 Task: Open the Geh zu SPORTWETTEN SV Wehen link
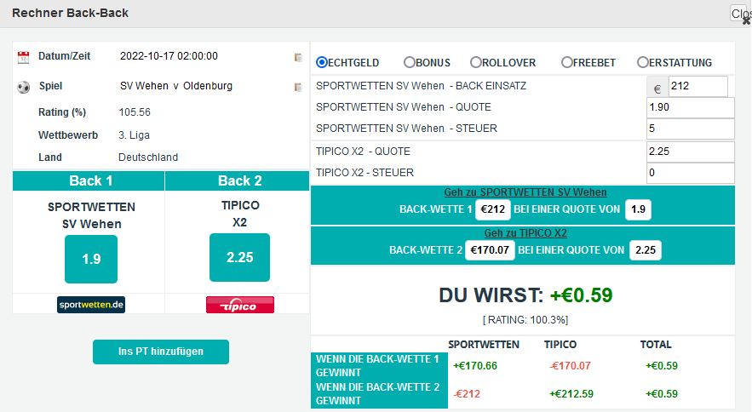[x=525, y=192]
